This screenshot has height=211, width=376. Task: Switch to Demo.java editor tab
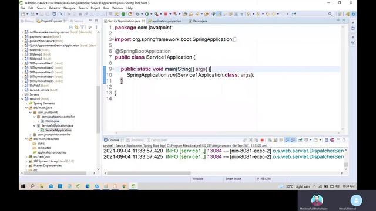(x=199, y=21)
